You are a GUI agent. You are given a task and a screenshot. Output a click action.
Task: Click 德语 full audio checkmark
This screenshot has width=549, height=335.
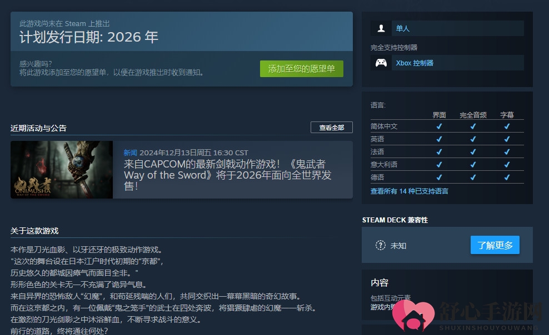473,177
